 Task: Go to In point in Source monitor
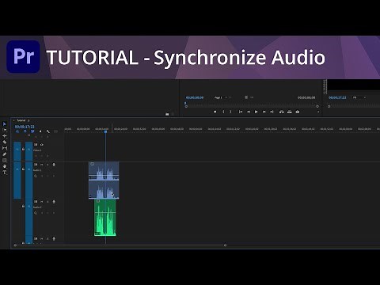[241, 112]
